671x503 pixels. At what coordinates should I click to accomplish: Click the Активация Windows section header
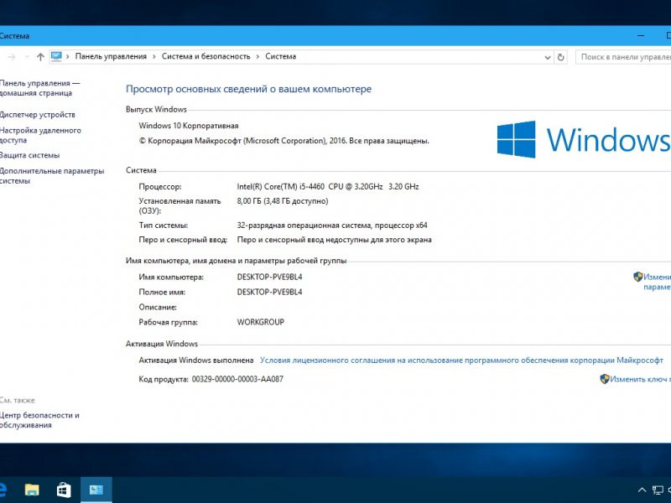162,344
